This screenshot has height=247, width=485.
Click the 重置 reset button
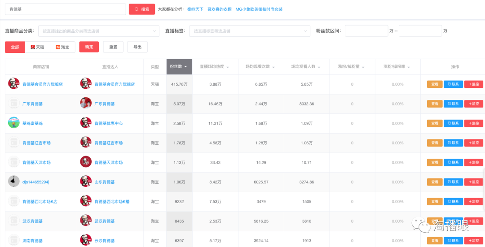pos(113,47)
